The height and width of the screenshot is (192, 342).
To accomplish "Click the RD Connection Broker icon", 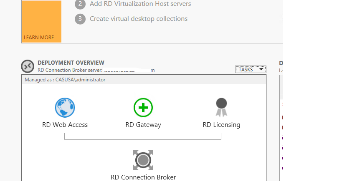I will tap(143, 160).
